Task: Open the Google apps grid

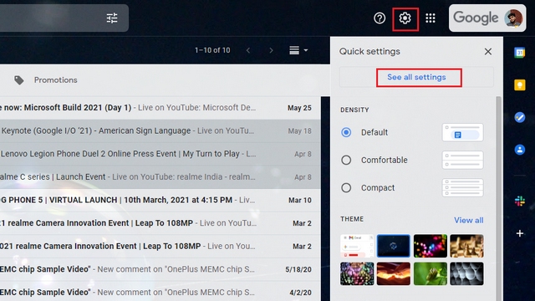Action: 431,18
